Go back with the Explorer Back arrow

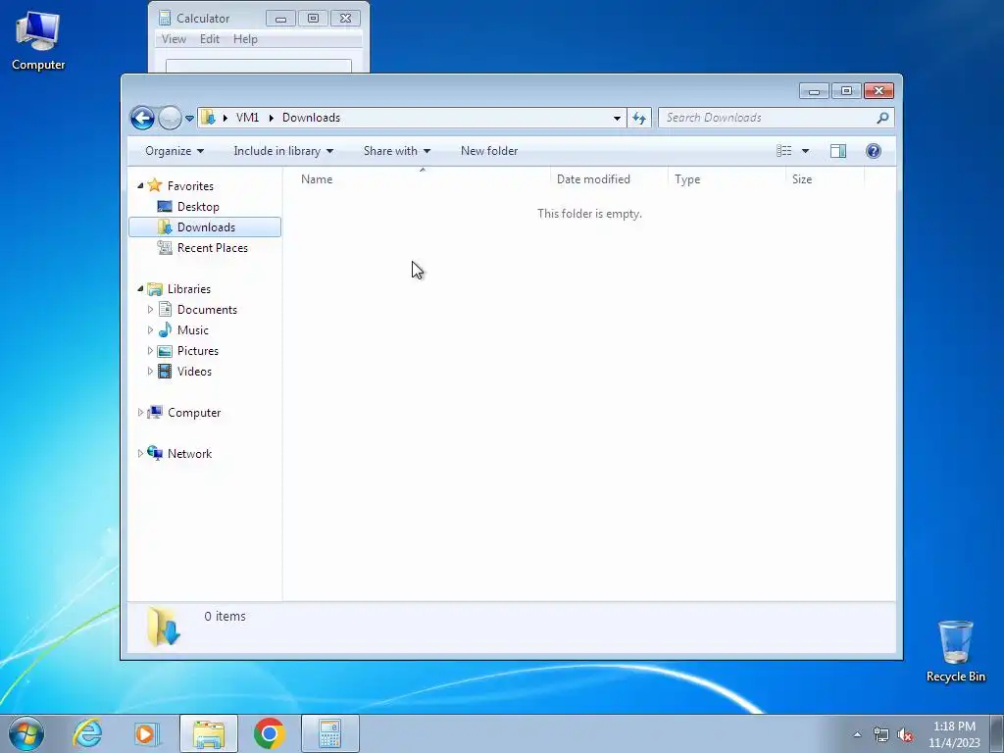tap(142, 118)
